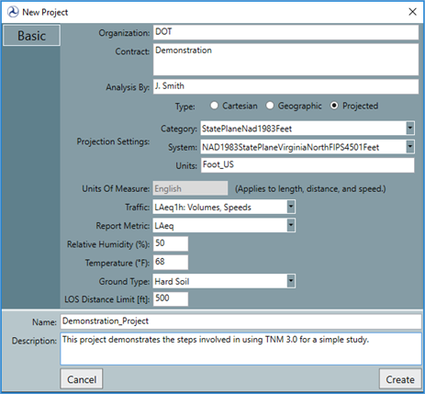This screenshot has height=394, width=425.
Task: Click the 'Applies to length, distance, and speed' note
Action: click(x=310, y=188)
